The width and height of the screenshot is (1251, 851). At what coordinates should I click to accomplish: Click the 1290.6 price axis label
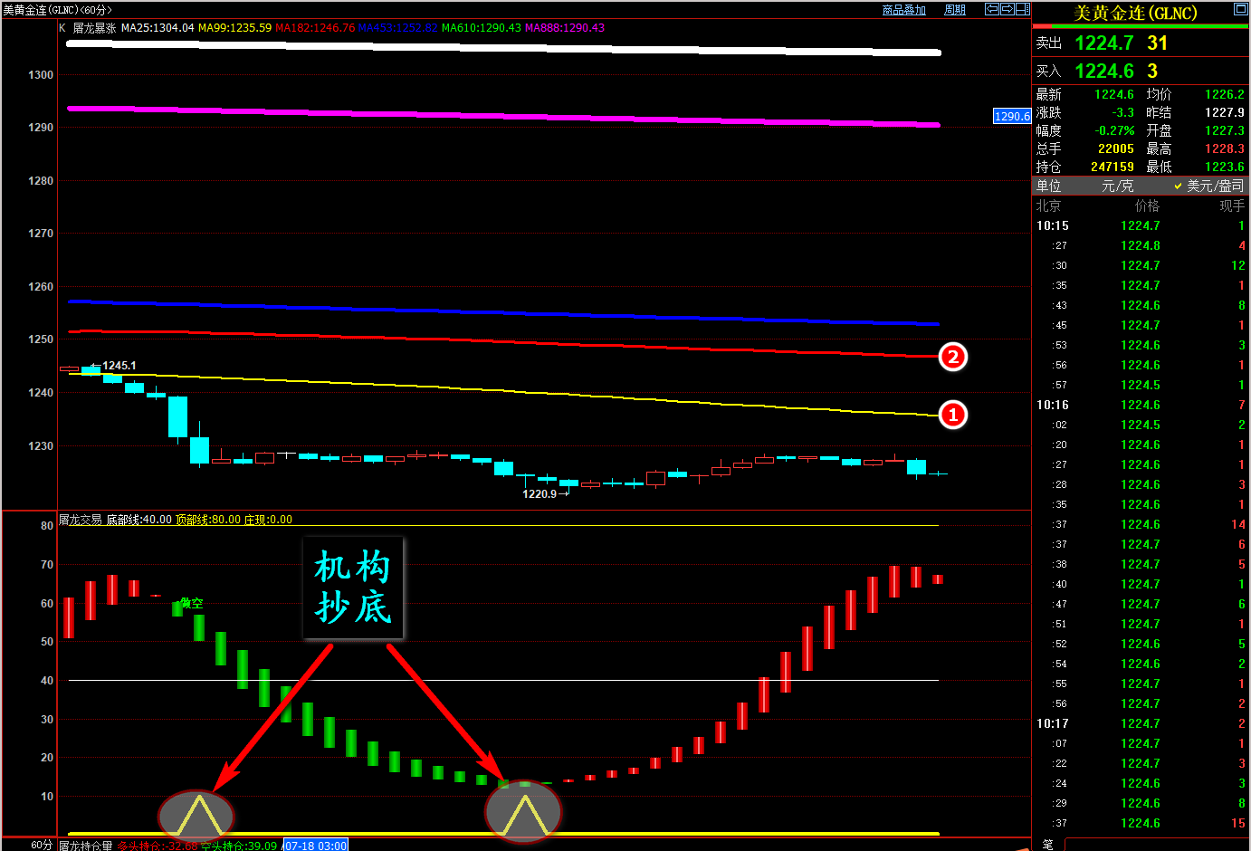click(x=1012, y=116)
